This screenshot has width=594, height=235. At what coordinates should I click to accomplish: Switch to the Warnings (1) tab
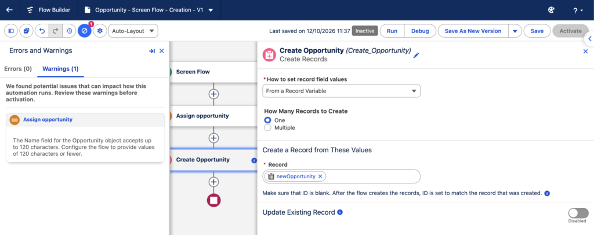[60, 69]
